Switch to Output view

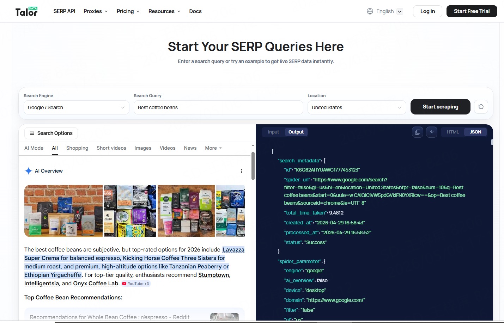coord(296,132)
